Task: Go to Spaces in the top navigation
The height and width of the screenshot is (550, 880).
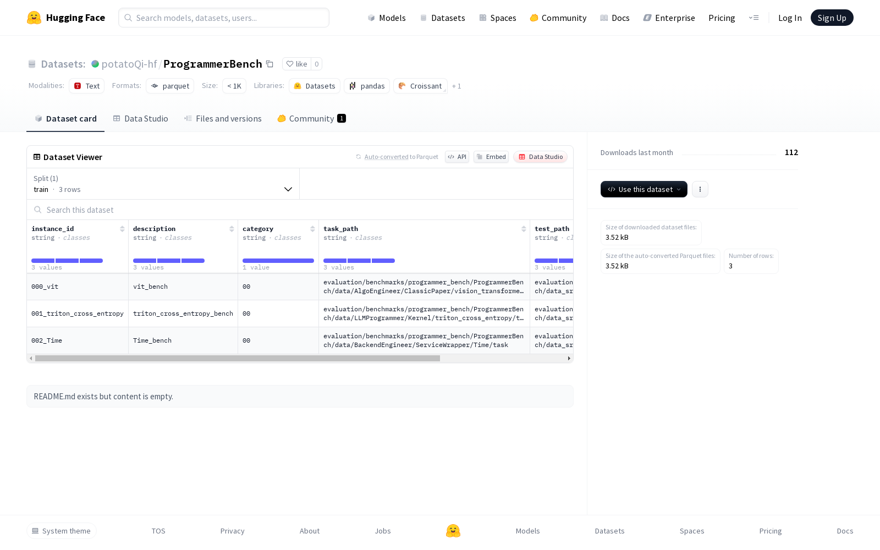Action: 497,18
